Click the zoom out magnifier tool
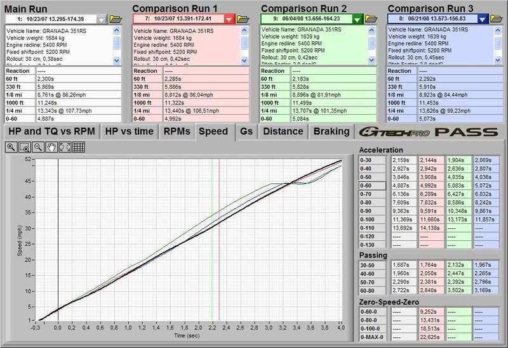This screenshot has width=508, height=348. (x=38, y=147)
